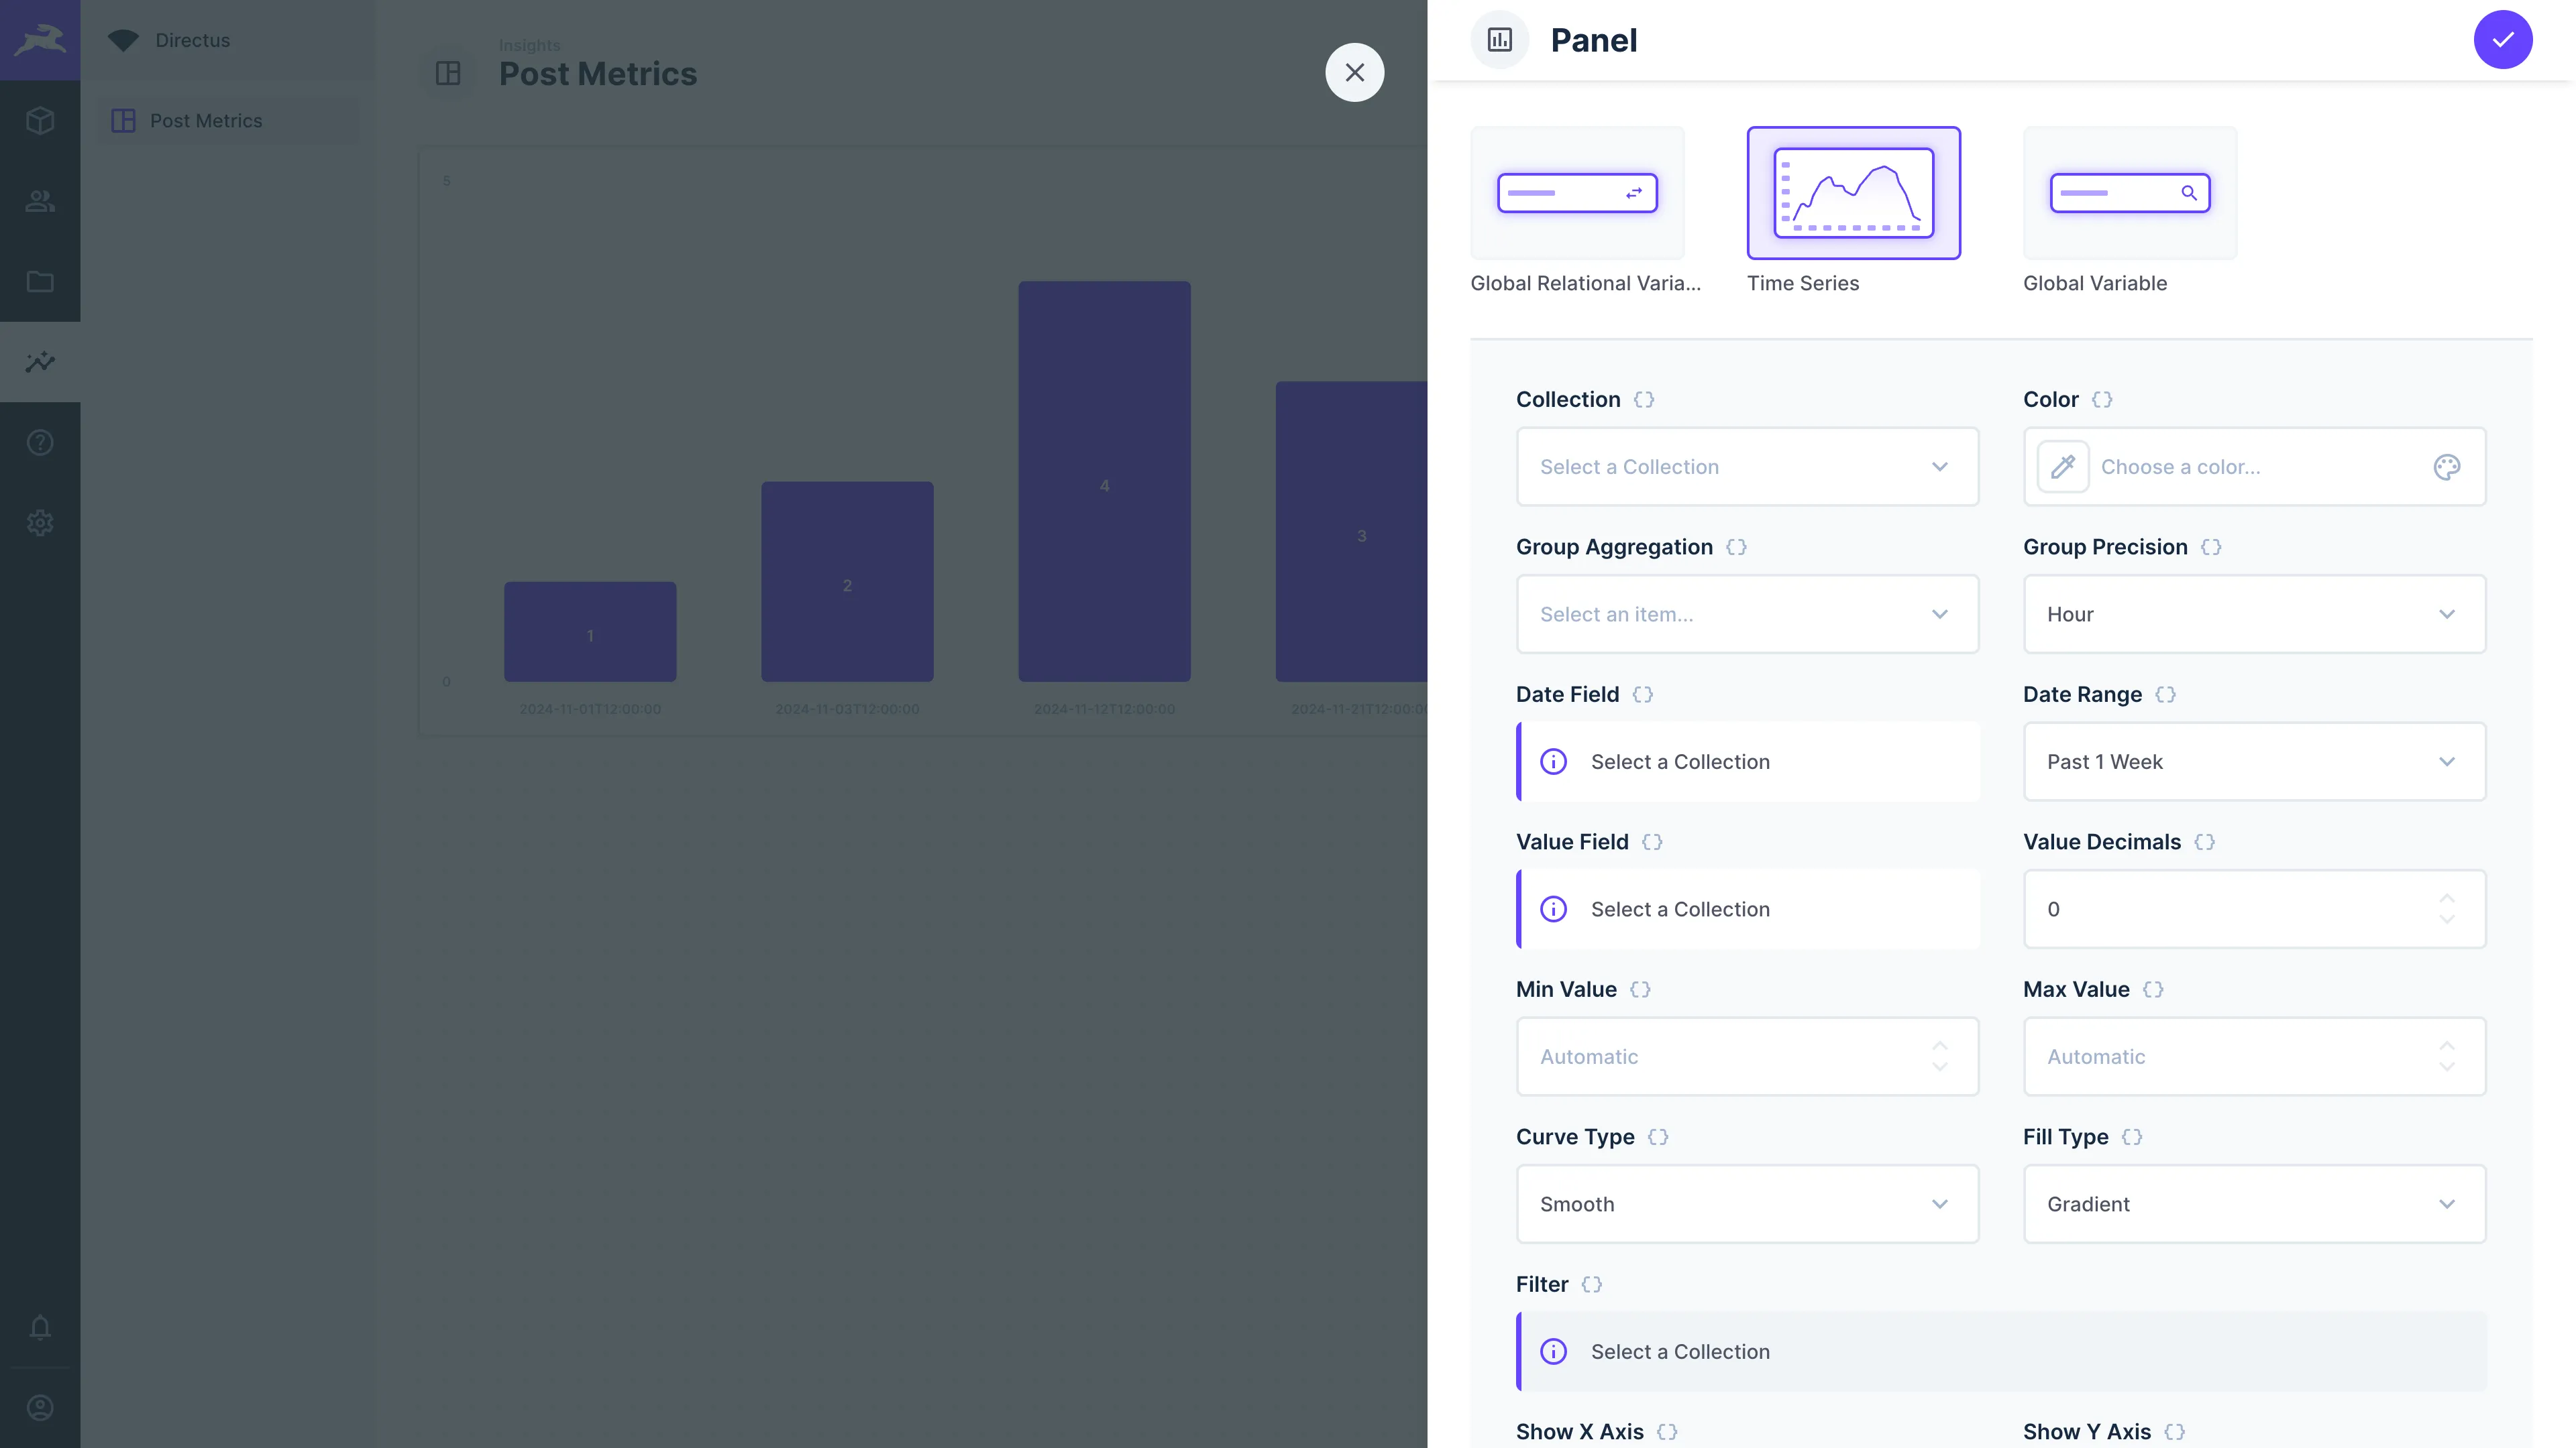Select the Global Variable panel type
Image resolution: width=2576 pixels, height=1448 pixels.
coord(2130,193)
